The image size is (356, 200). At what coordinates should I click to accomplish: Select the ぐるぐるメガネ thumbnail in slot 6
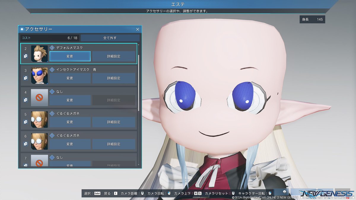pos(39,141)
